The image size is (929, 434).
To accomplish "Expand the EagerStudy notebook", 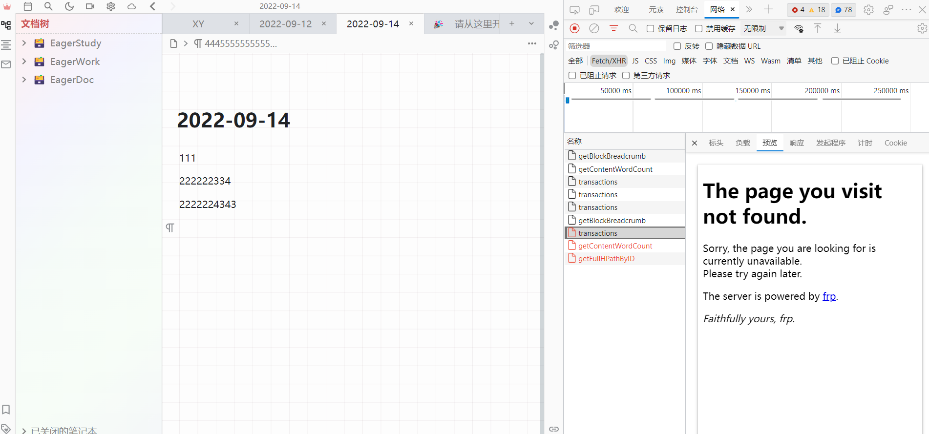I will click(24, 43).
